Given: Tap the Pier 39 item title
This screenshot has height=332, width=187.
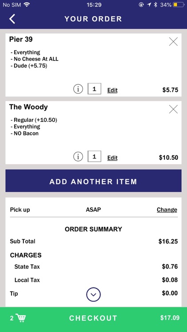Looking at the screenshot, I should click(x=21, y=39).
